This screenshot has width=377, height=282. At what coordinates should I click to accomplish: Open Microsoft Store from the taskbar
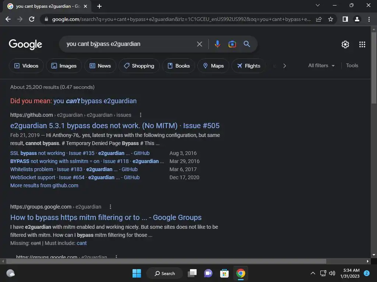224,273
